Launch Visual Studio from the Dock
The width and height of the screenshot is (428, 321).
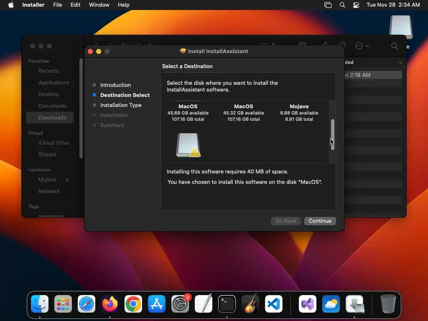click(x=308, y=304)
